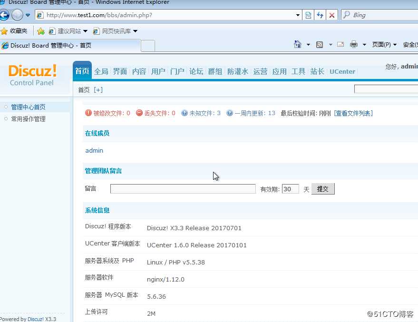The width and height of the screenshot is (418, 322).
Task: Click the Refresh page icon
Action: point(320,15)
